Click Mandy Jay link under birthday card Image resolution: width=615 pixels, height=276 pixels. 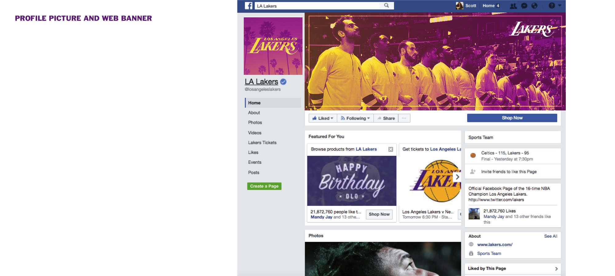[x=321, y=217]
